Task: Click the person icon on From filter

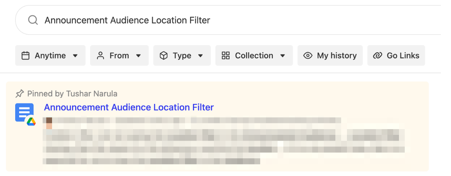Action: [x=100, y=56]
